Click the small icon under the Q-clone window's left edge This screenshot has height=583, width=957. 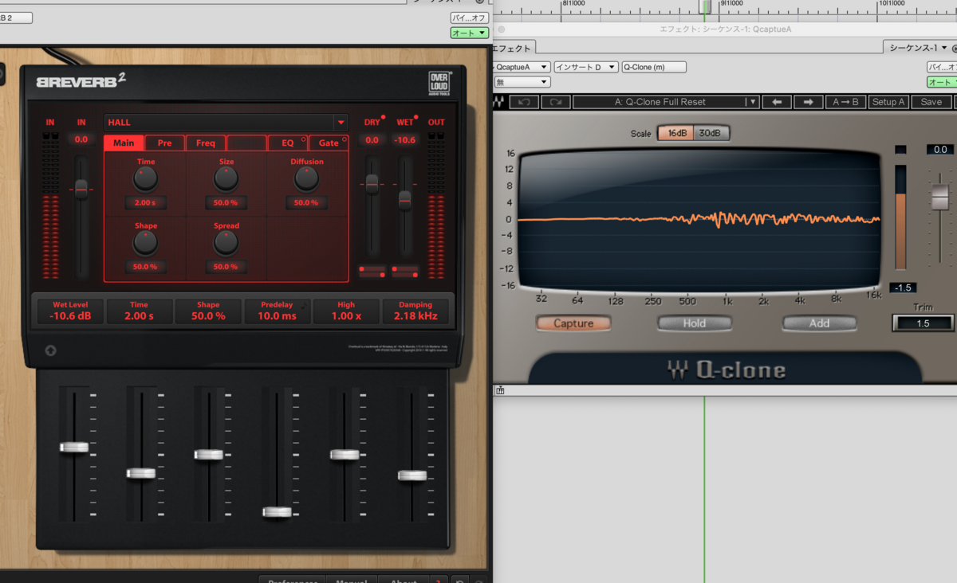(x=500, y=390)
